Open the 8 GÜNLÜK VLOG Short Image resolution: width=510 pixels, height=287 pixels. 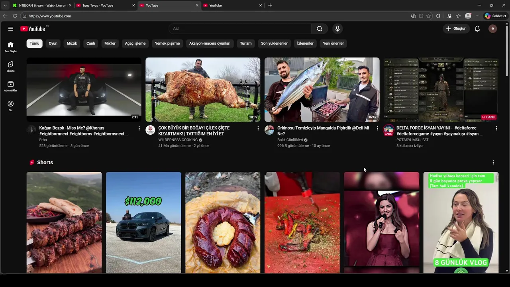(x=461, y=222)
